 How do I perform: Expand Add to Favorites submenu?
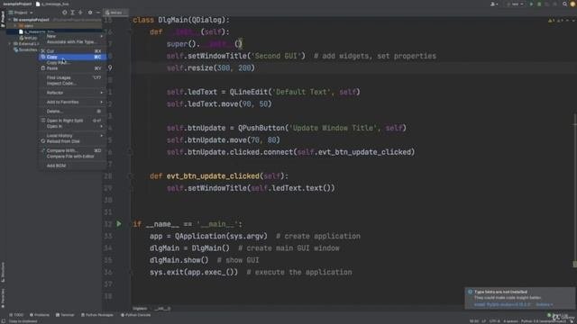pos(102,102)
